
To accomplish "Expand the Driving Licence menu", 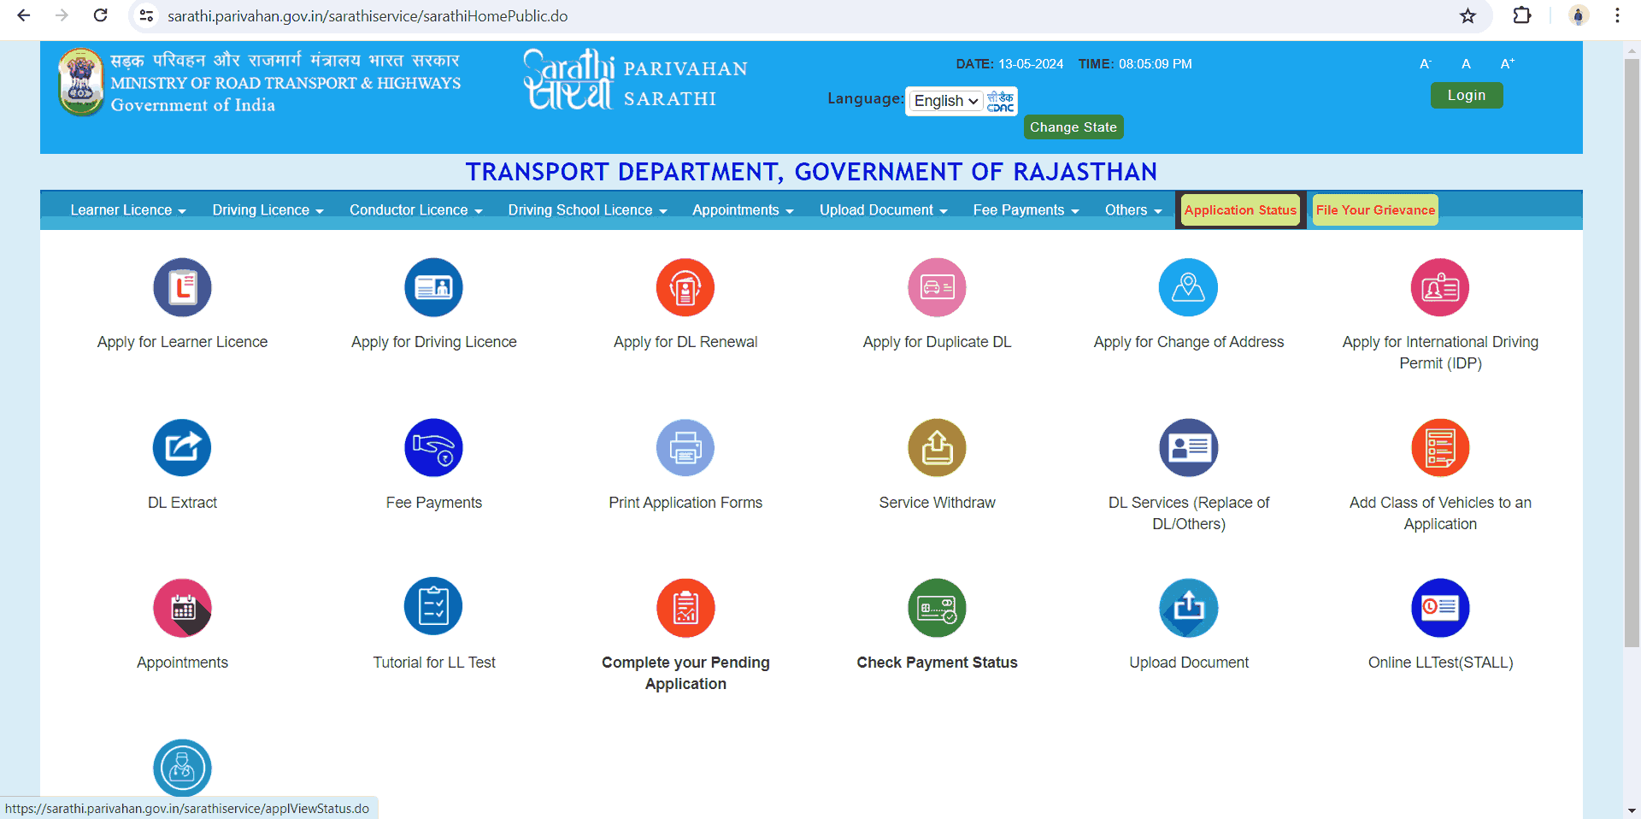I will pos(268,210).
